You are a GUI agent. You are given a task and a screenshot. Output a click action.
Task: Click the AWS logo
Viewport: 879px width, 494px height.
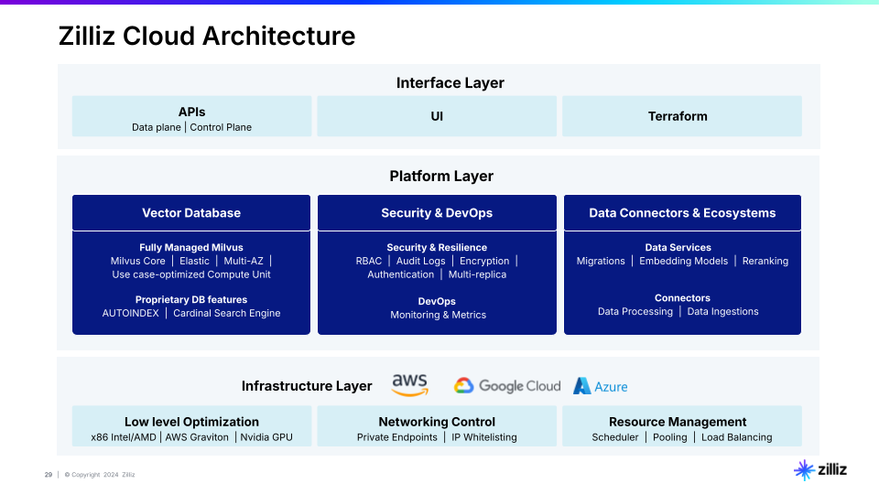coord(410,385)
